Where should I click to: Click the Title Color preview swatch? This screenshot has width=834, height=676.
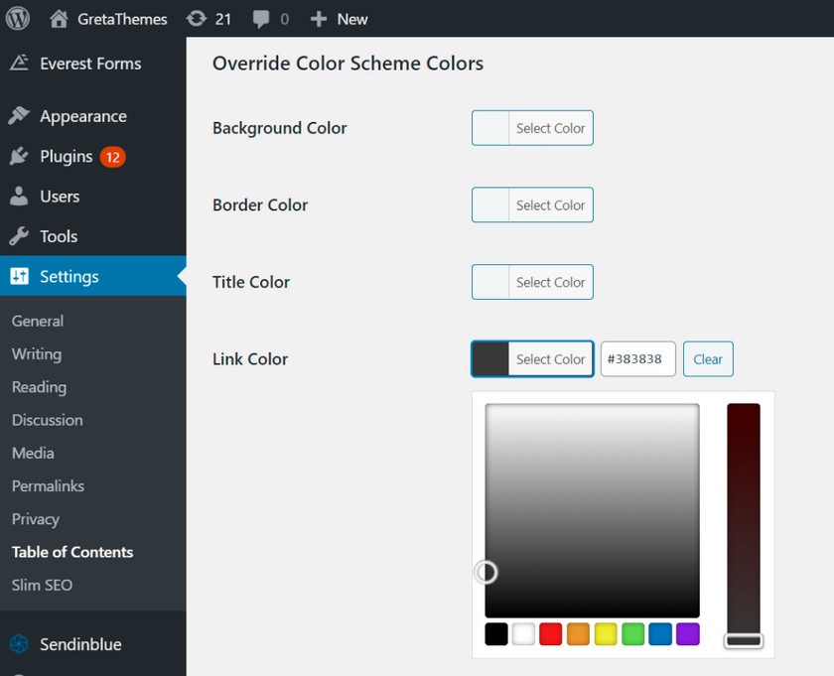[x=490, y=282]
